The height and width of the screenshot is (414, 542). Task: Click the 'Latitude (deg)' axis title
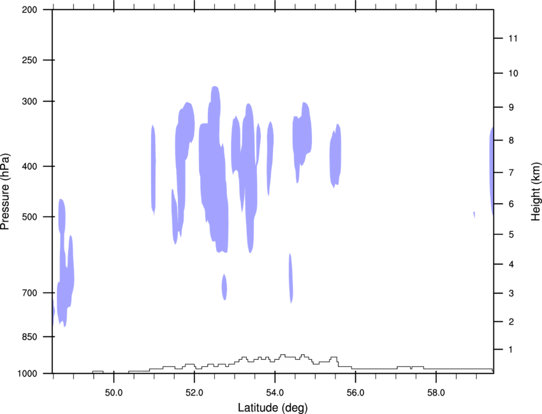click(272, 408)
